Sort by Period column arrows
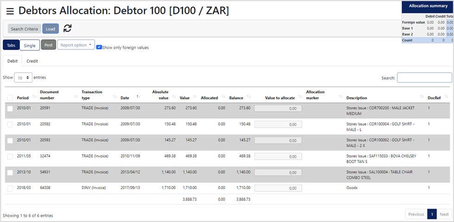454x222 pixels. pyautogui.click(x=34, y=96)
